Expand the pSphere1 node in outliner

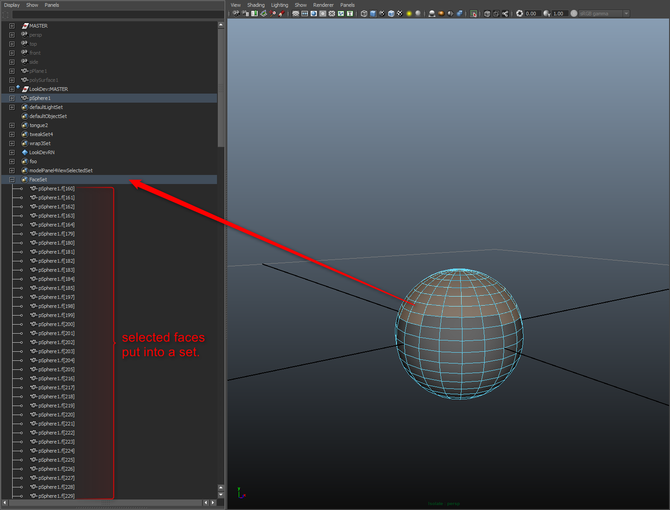click(x=12, y=98)
